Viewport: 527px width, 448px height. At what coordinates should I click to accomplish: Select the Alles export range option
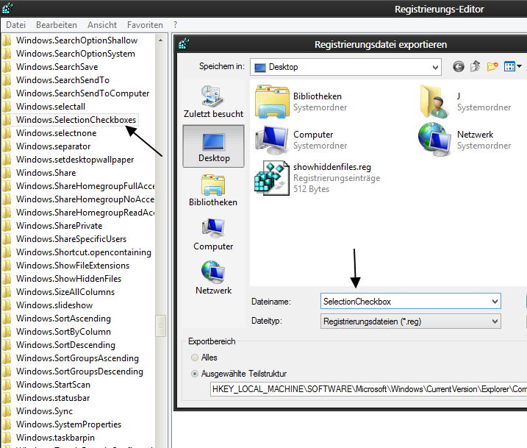click(x=195, y=358)
